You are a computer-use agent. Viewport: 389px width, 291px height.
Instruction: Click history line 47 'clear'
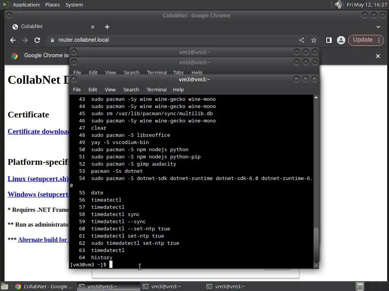98,128
